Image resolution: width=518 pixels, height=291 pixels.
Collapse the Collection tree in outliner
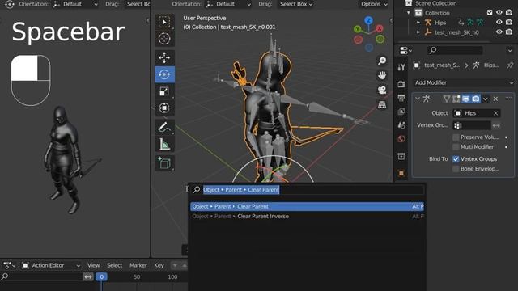click(x=409, y=13)
